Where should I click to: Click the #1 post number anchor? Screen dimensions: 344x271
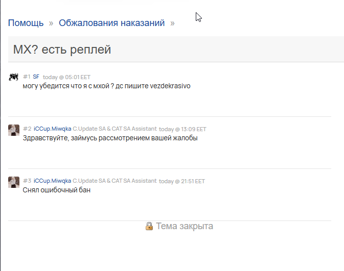pyautogui.click(x=27, y=77)
